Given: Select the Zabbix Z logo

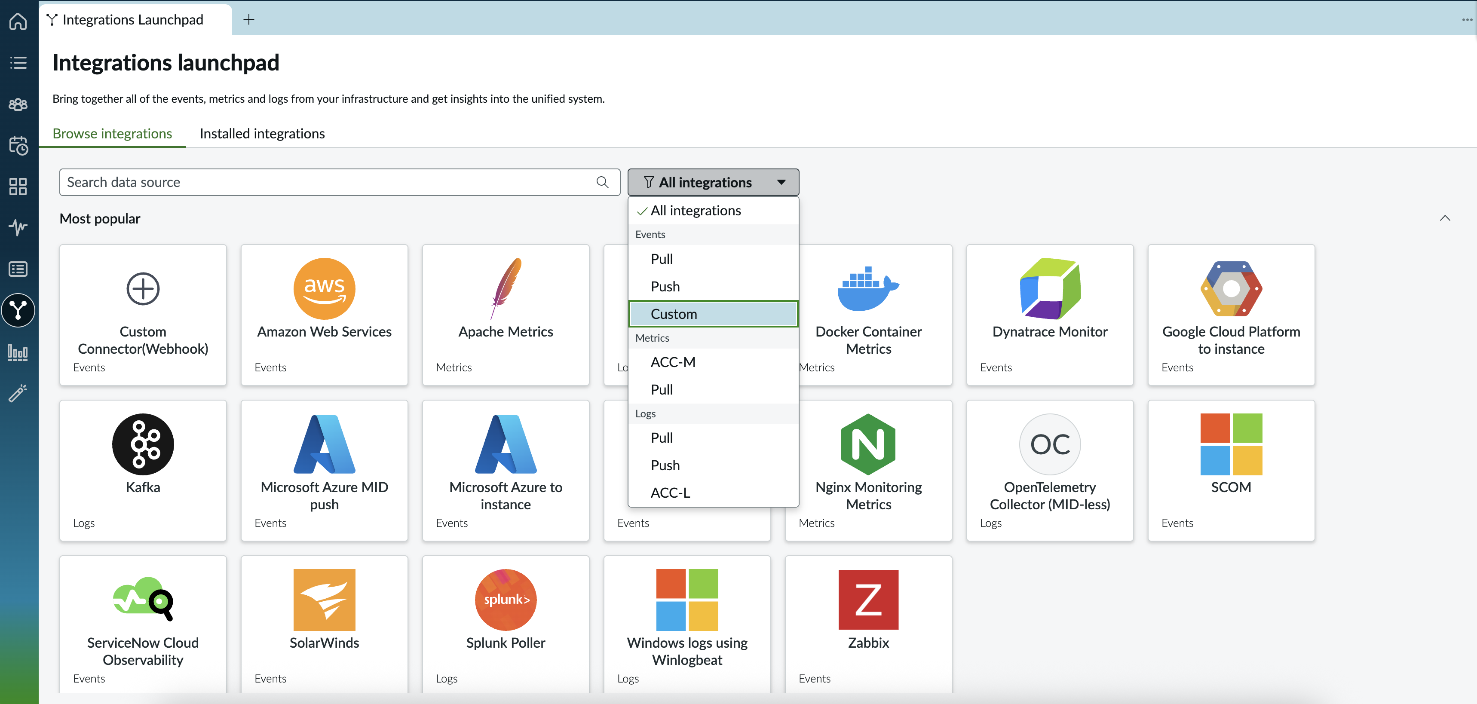Looking at the screenshot, I should pyautogui.click(x=868, y=600).
